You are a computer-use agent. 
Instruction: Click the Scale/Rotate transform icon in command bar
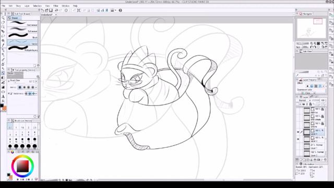coord(79,10)
